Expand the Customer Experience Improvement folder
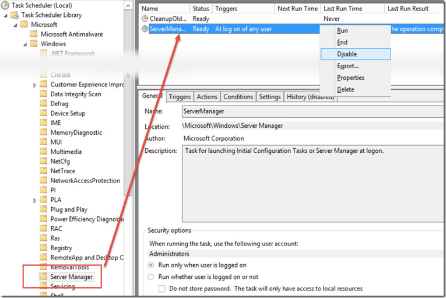The image size is (446, 298). (x=36, y=85)
